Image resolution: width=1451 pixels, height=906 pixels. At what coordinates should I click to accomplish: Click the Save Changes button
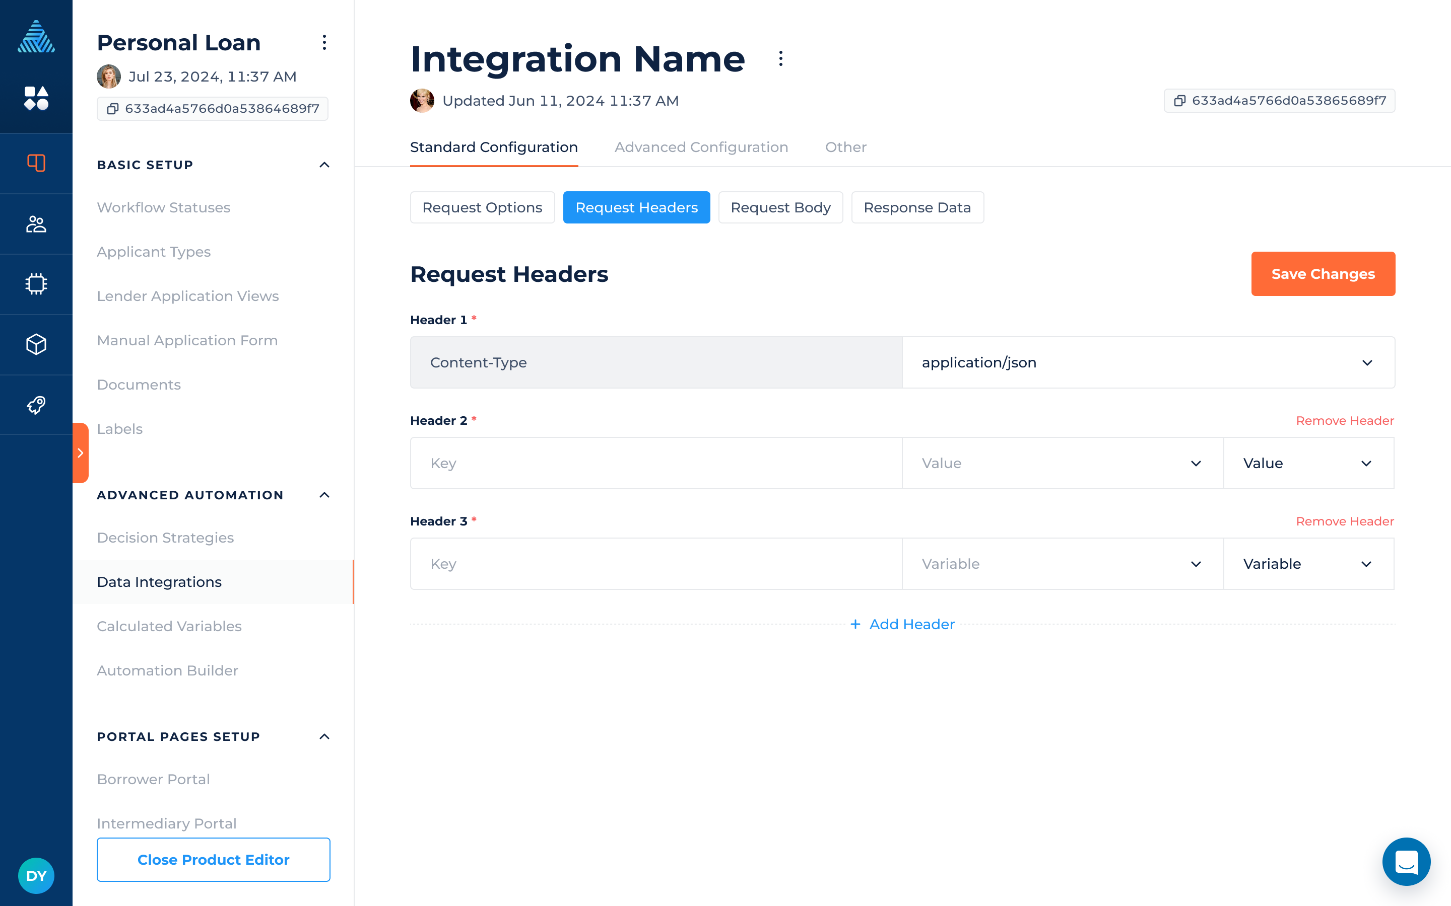(1322, 274)
